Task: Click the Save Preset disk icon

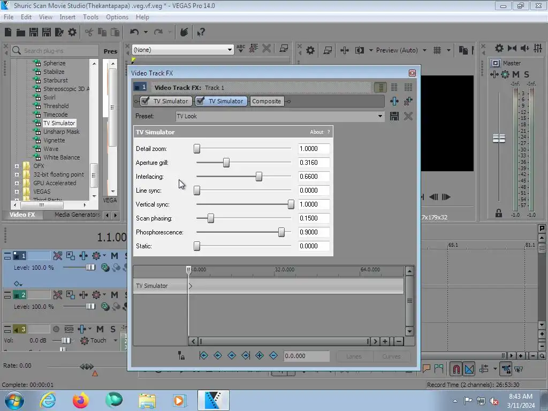Action: [394, 116]
